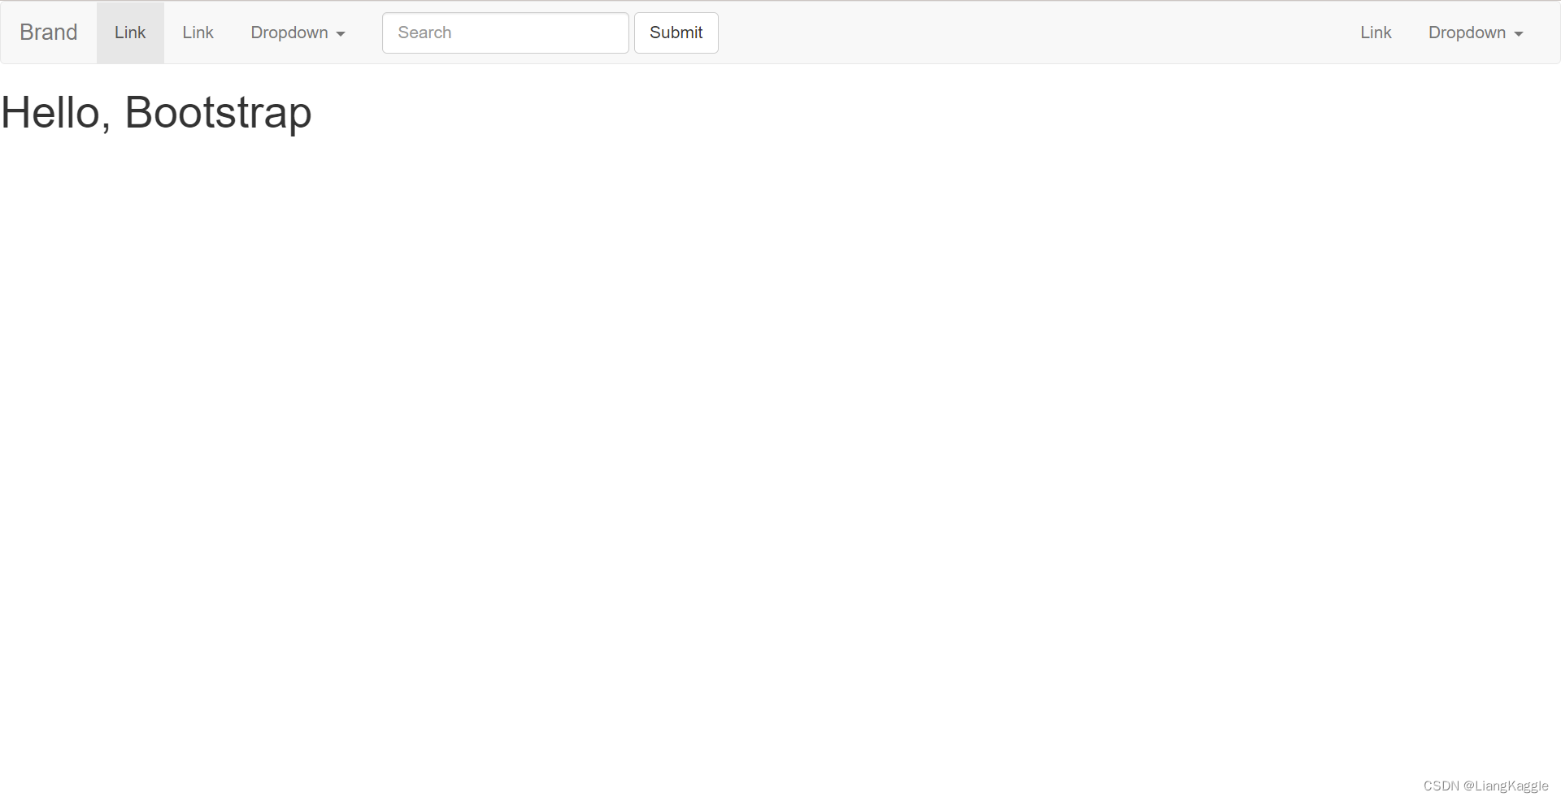Activate the Submit control beside the search bar
This screenshot has width=1561, height=801.
[x=676, y=32]
